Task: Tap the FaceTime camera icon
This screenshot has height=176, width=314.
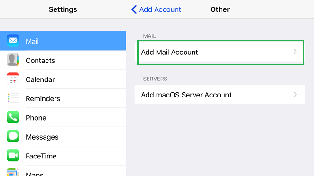Action: 13,155
